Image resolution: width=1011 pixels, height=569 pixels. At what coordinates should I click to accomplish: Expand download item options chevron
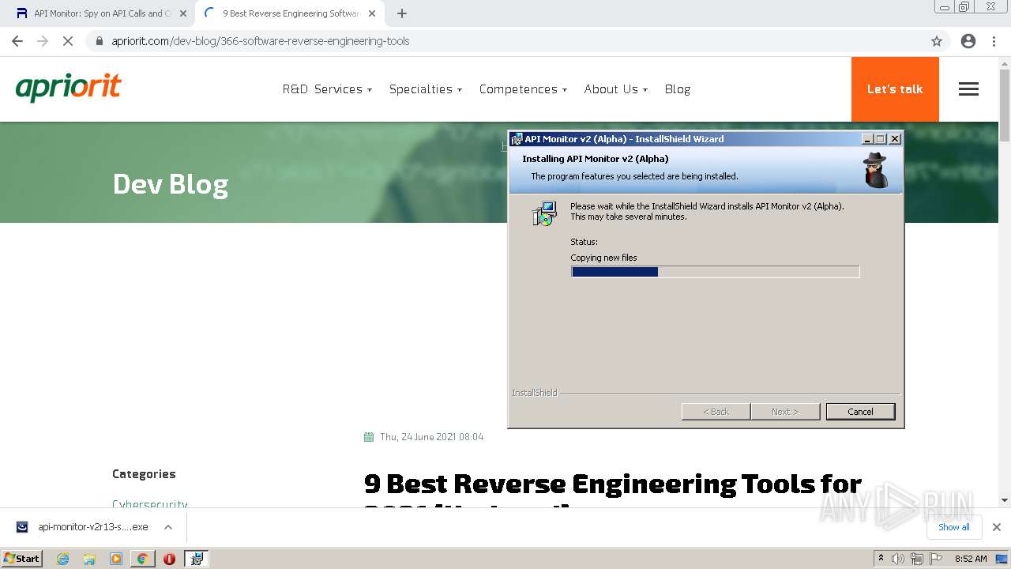(x=168, y=527)
